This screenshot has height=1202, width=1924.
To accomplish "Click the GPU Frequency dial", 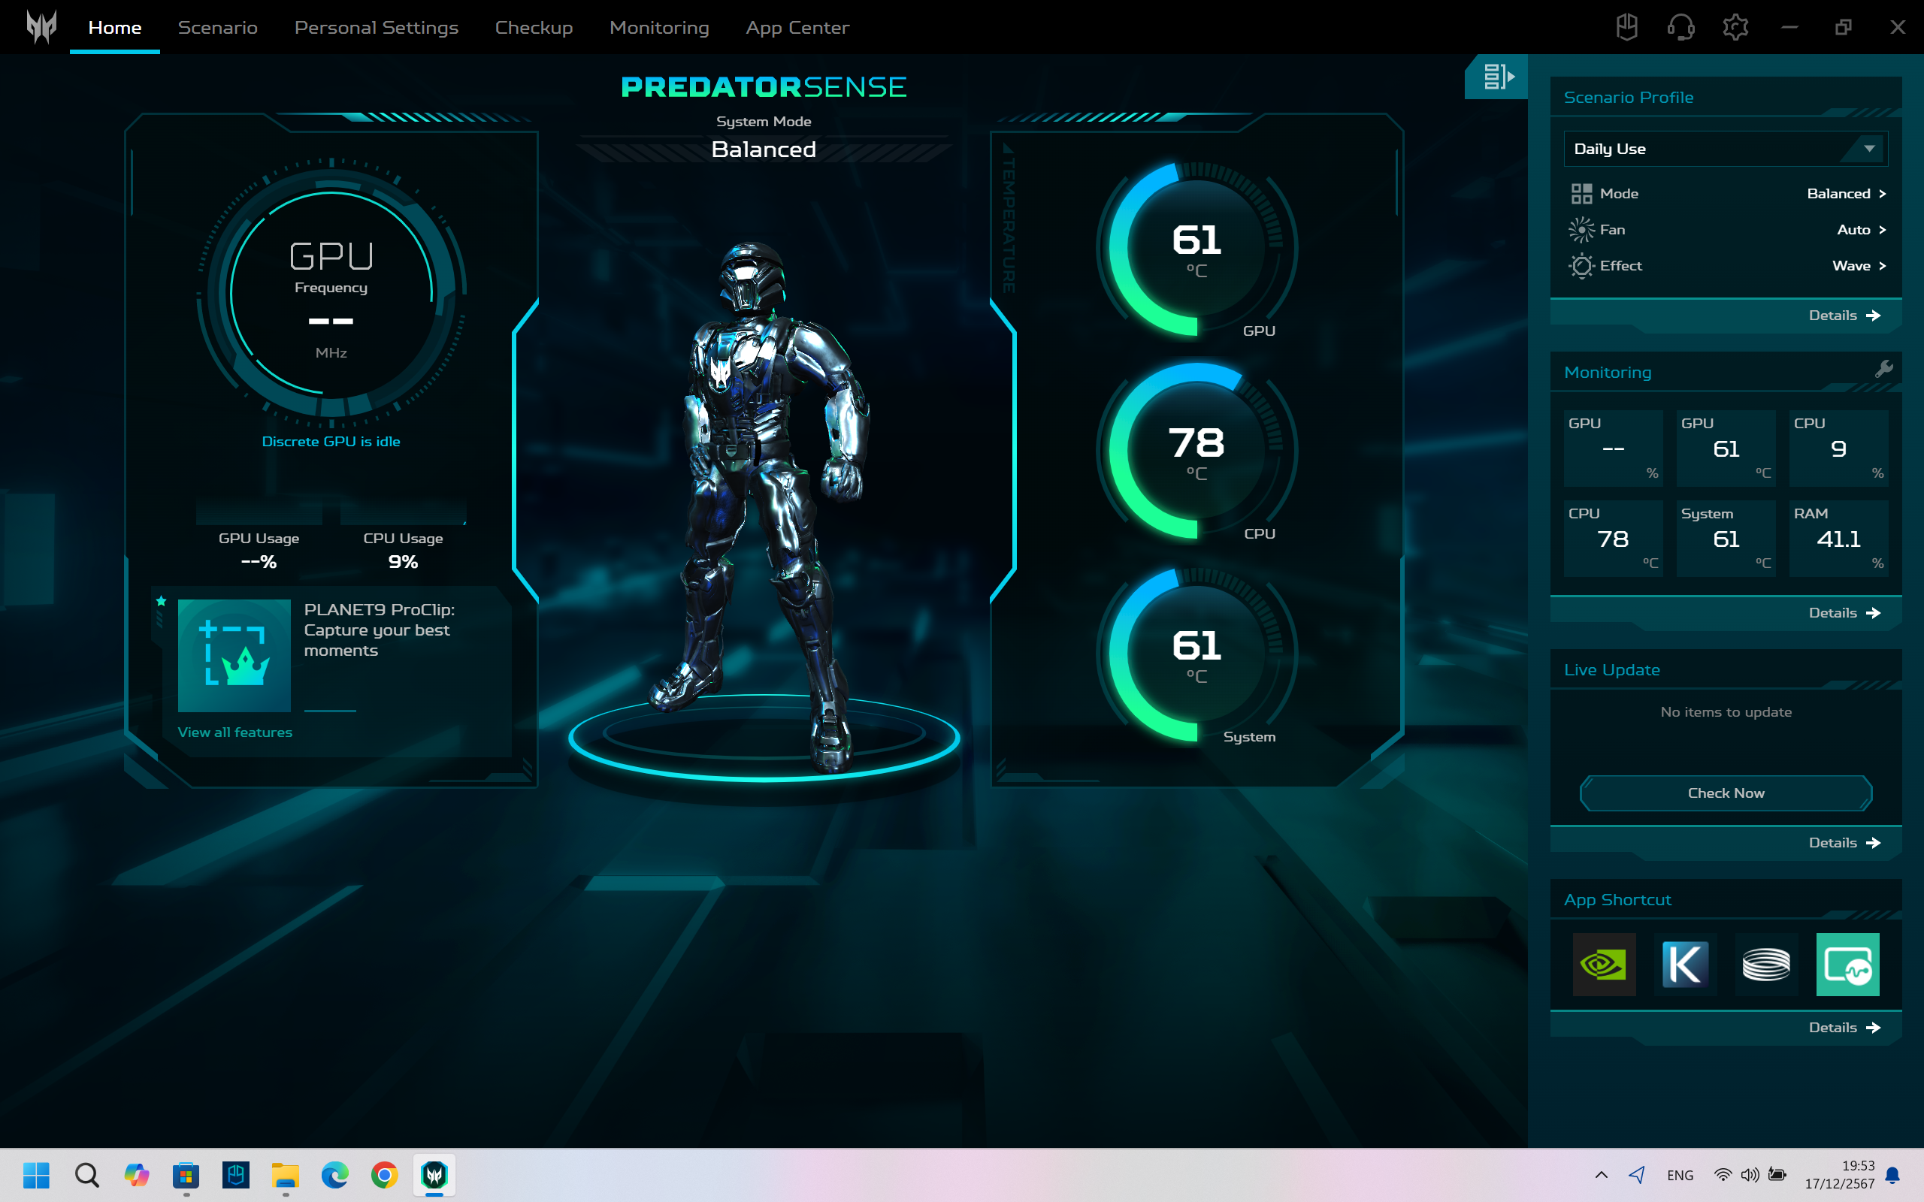I will click(x=331, y=292).
